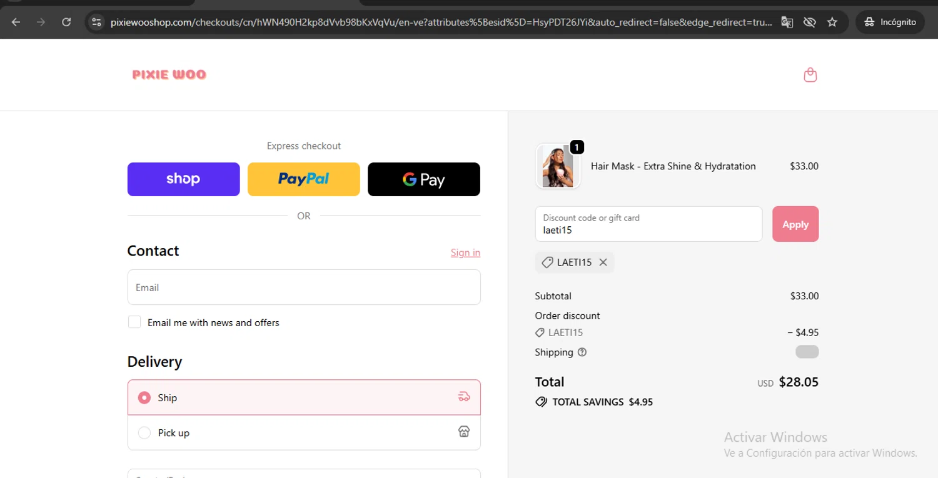Click the Sign in link
Viewport: 938px width, 478px height.
(x=465, y=252)
